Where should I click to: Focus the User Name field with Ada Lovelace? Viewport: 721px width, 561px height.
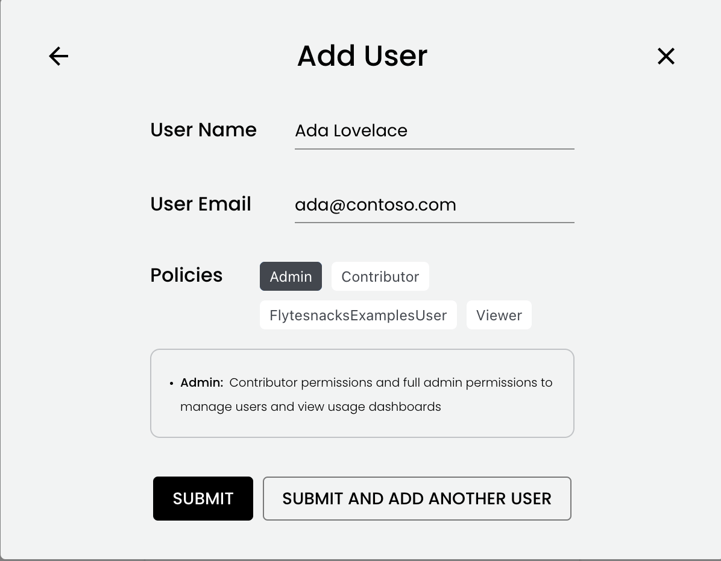tap(434, 131)
